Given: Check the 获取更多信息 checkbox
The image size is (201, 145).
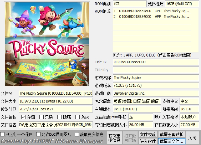Looking at the screenshot, I should pyautogui.click(x=77, y=134).
